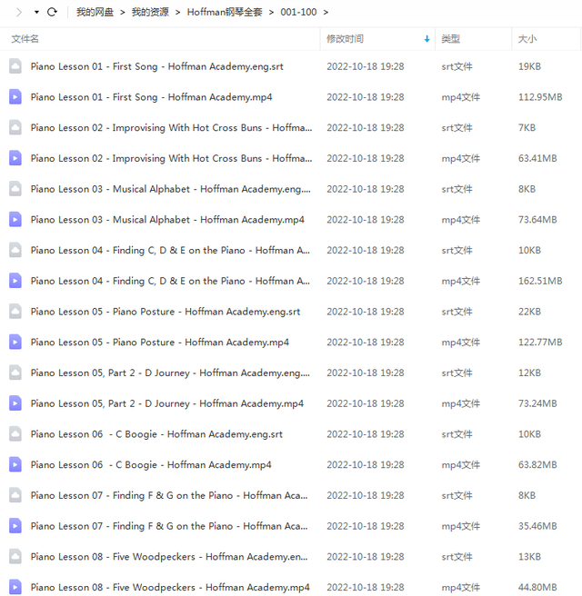Image resolution: width=582 pixels, height=596 pixels.
Task: Click the 162.51MB size value
Action: click(x=540, y=281)
